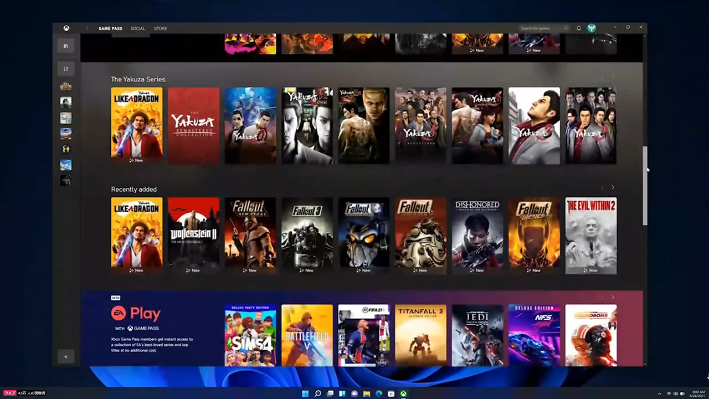Image resolution: width=709 pixels, height=399 pixels.
Task: Open Like a Dragon in The Yakuza Series row
Action: pyautogui.click(x=137, y=125)
